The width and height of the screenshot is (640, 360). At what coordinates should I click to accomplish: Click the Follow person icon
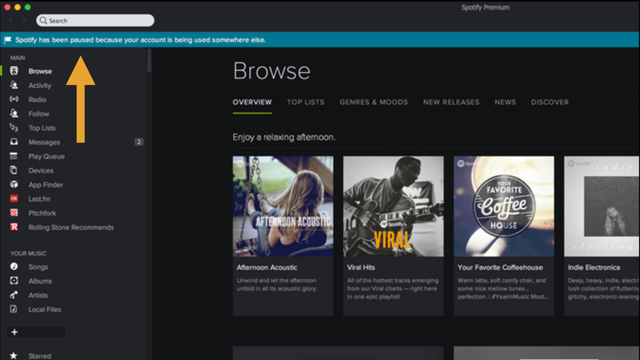point(14,114)
